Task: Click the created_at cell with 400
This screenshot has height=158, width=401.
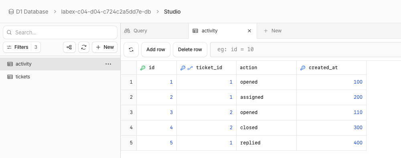Action: pyautogui.click(x=332, y=143)
